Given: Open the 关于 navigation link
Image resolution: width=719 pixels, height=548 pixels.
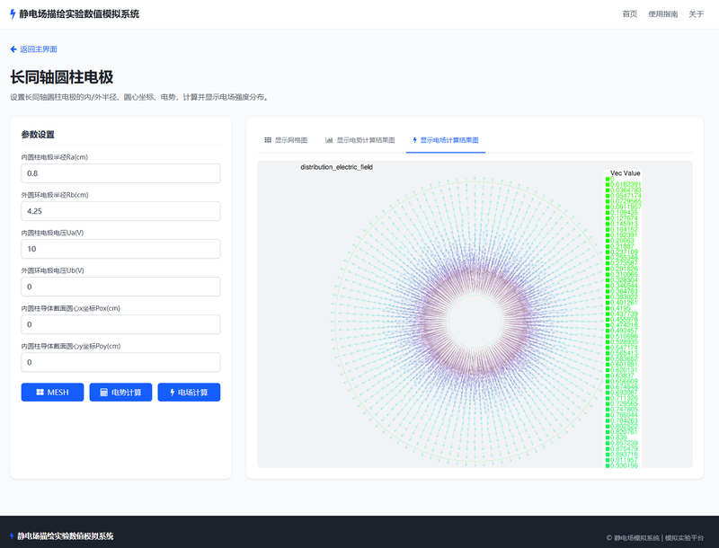Looking at the screenshot, I should tap(696, 14).
